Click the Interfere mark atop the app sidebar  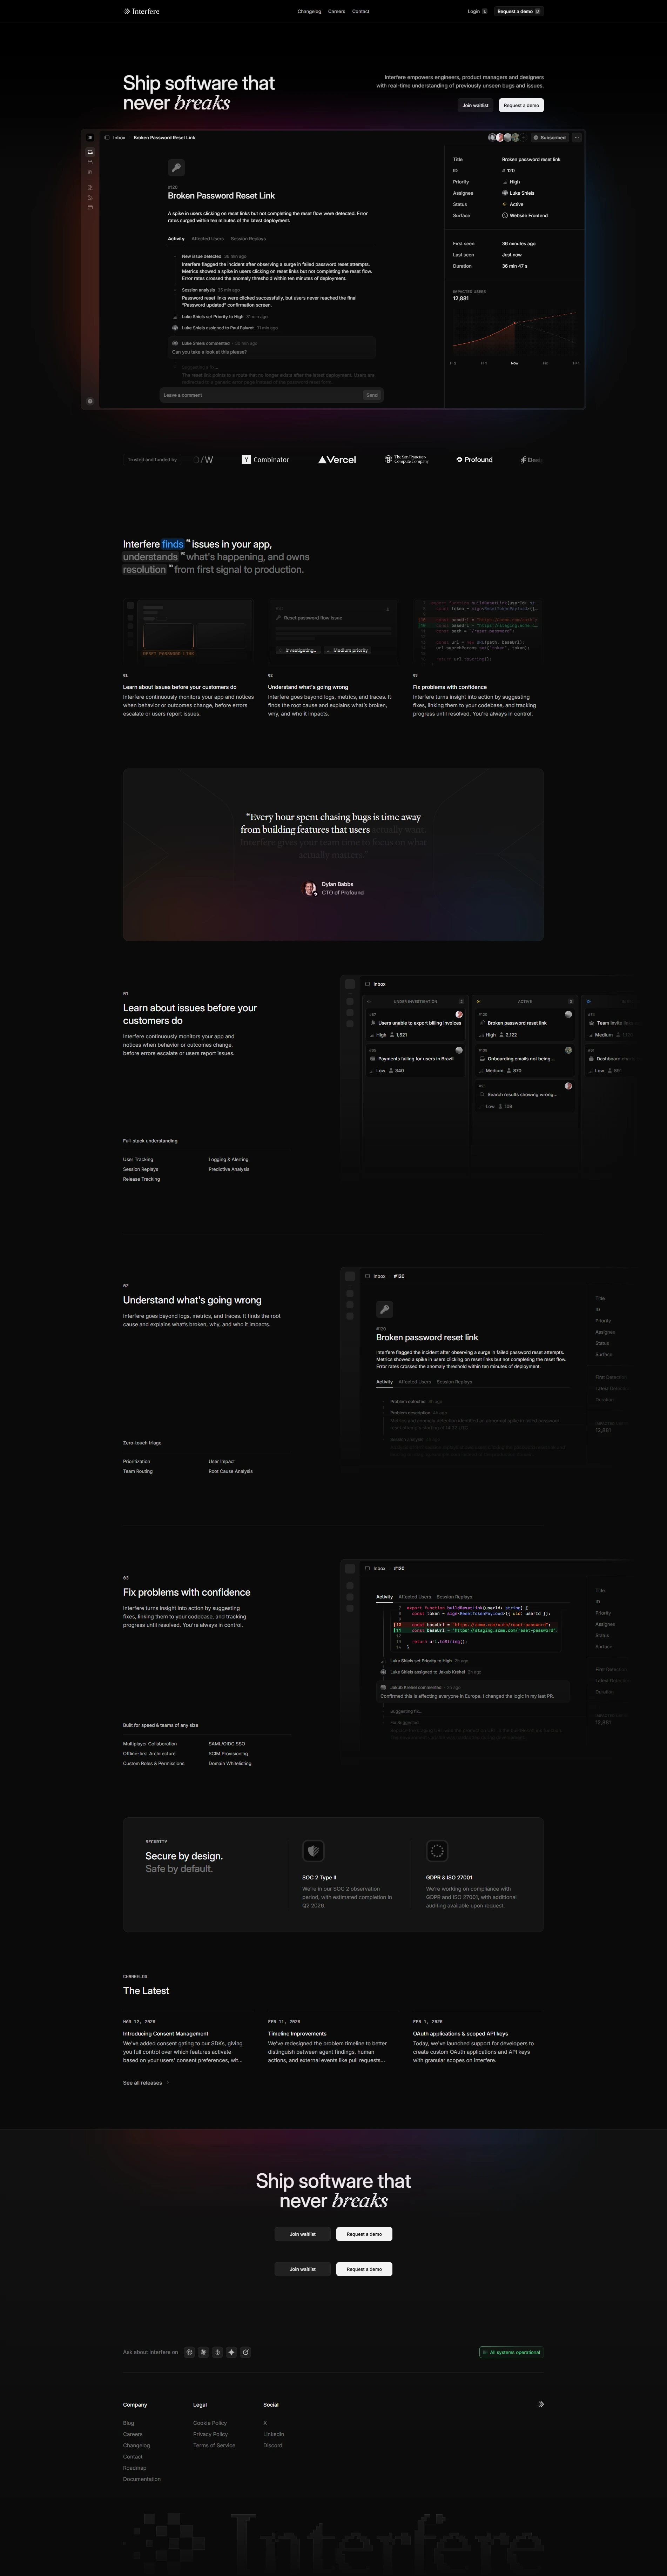click(90, 138)
